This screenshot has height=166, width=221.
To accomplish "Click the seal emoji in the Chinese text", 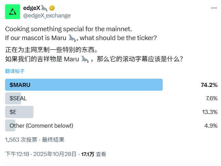I will click(x=85, y=59).
